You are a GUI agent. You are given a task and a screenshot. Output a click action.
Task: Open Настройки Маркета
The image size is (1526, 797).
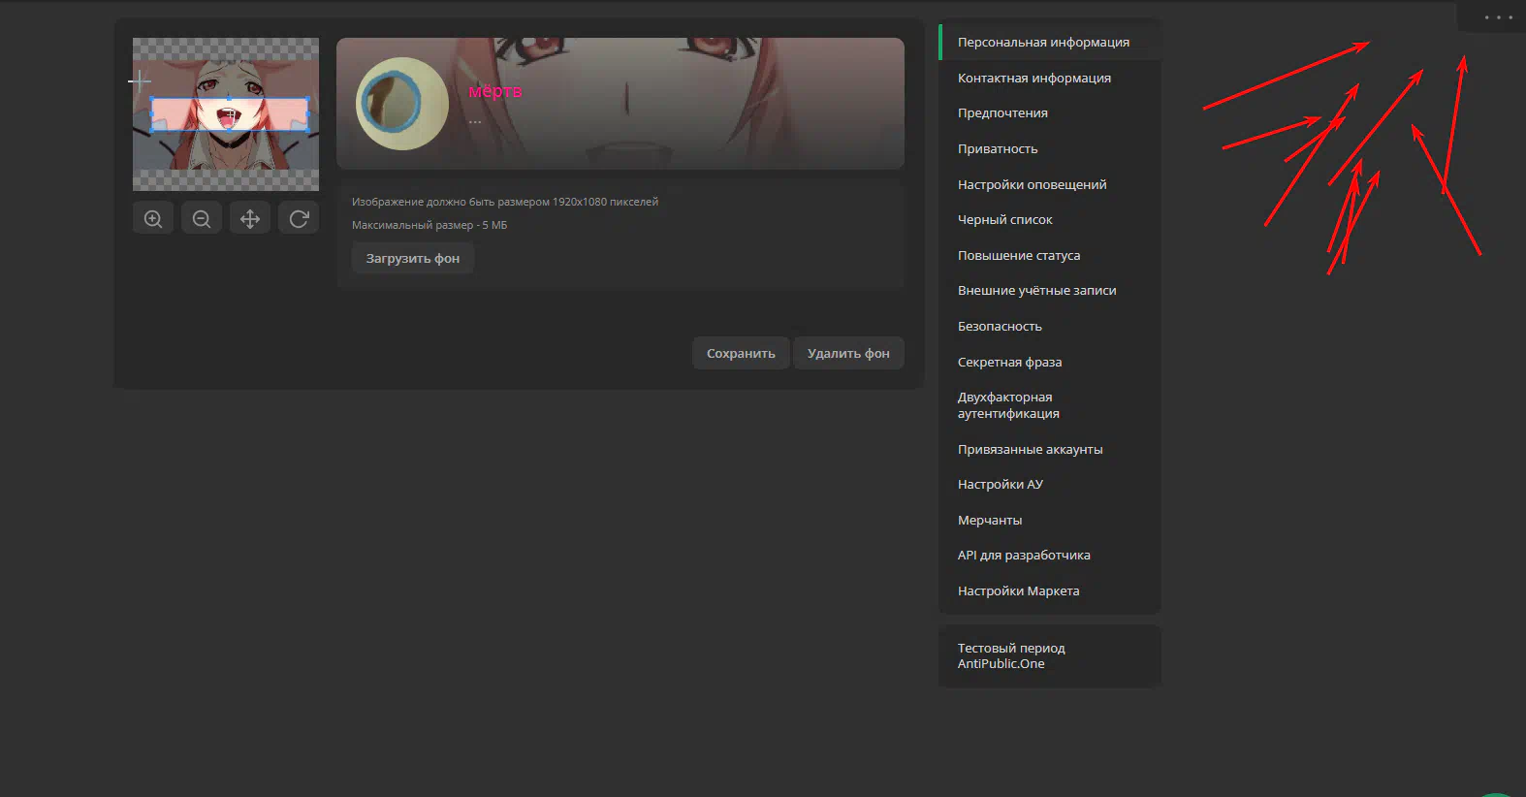(x=1050, y=590)
